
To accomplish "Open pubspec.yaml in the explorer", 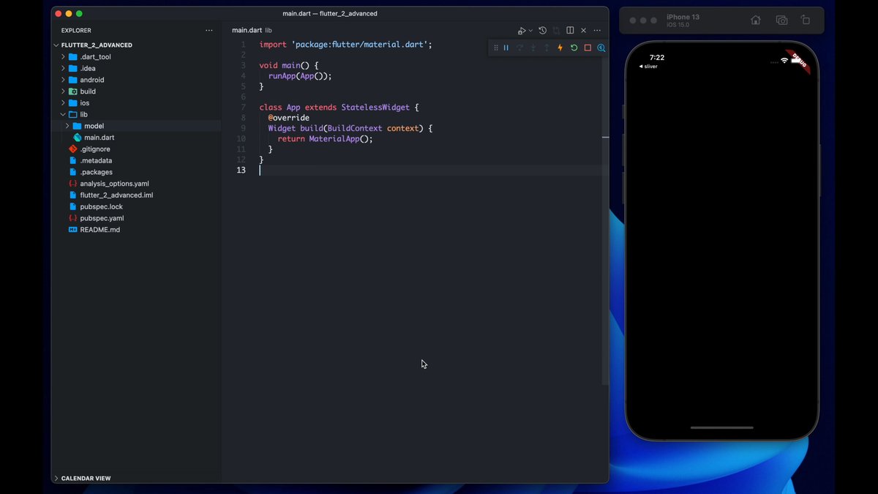I will (x=102, y=218).
